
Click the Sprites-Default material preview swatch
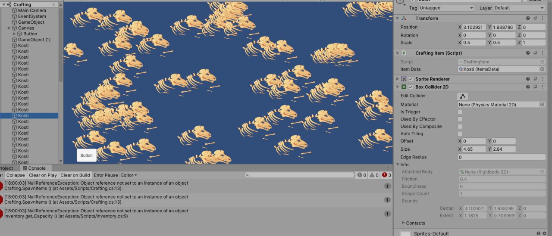[405, 233]
